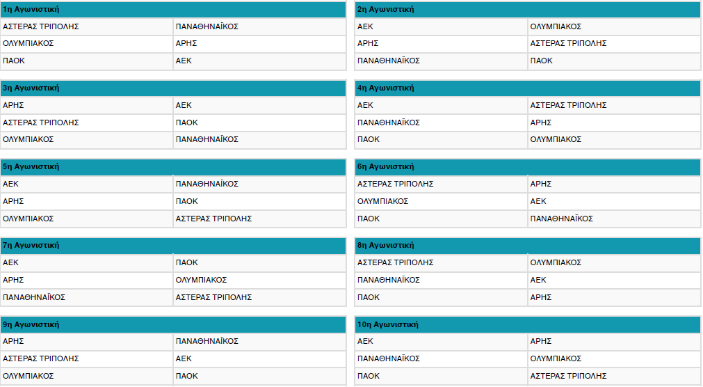The height and width of the screenshot is (387, 703).
Task: Select the 8η Αγωνιστική header bar
Action: pyautogui.click(x=527, y=246)
